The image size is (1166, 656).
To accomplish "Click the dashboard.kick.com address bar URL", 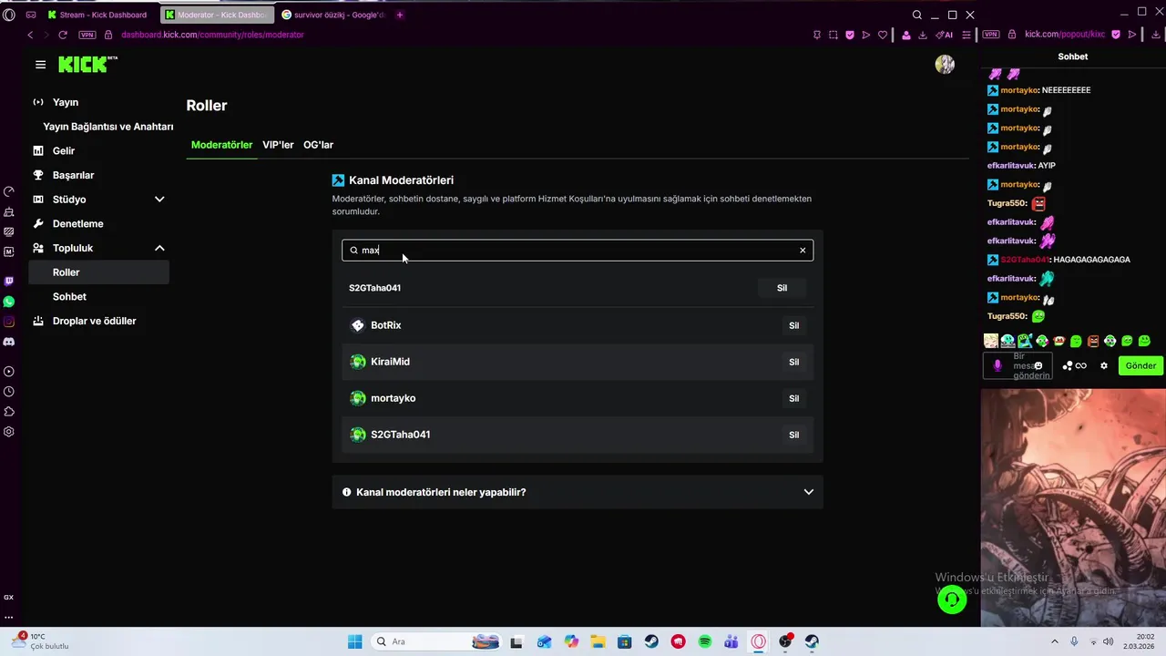I will 212,35.
